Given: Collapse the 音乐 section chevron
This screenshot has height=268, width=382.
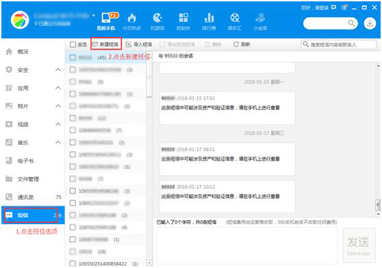Looking at the screenshot, I should pos(58,142).
